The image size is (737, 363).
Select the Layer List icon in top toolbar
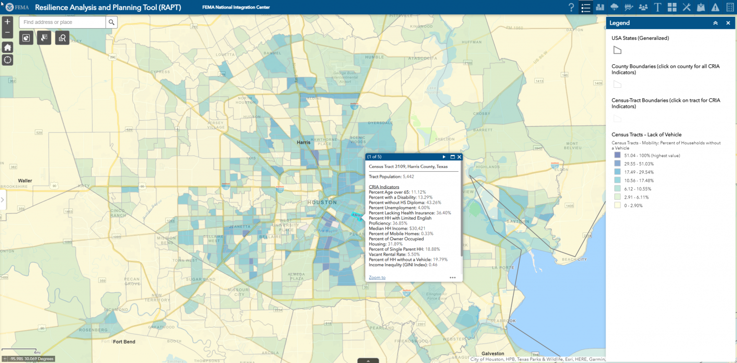[x=585, y=7]
